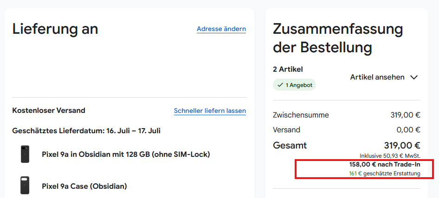Click the Gesamt total label

(290, 145)
